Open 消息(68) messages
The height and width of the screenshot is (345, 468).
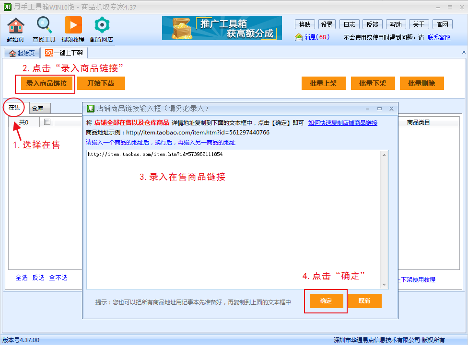pos(312,37)
